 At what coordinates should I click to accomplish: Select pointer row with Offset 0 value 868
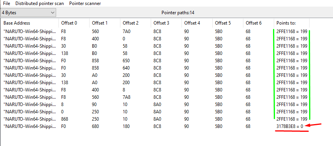pos(155,119)
